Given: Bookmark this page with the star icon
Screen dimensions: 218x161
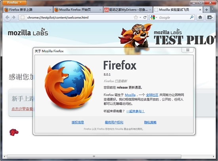Looking at the screenshot, I should (136, 17).
